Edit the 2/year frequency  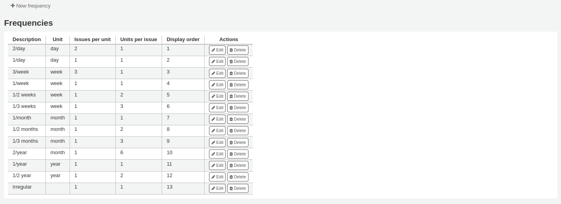(217, 154)
